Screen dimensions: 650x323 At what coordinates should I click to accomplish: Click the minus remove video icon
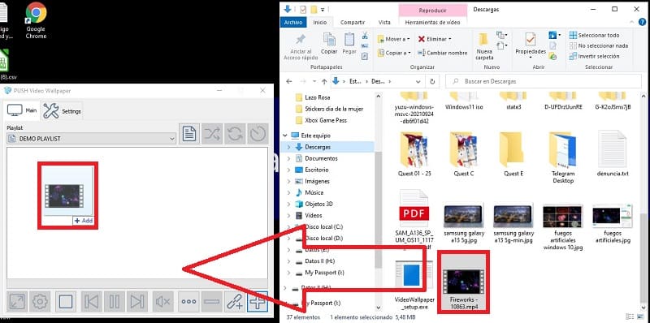[212, 302]
